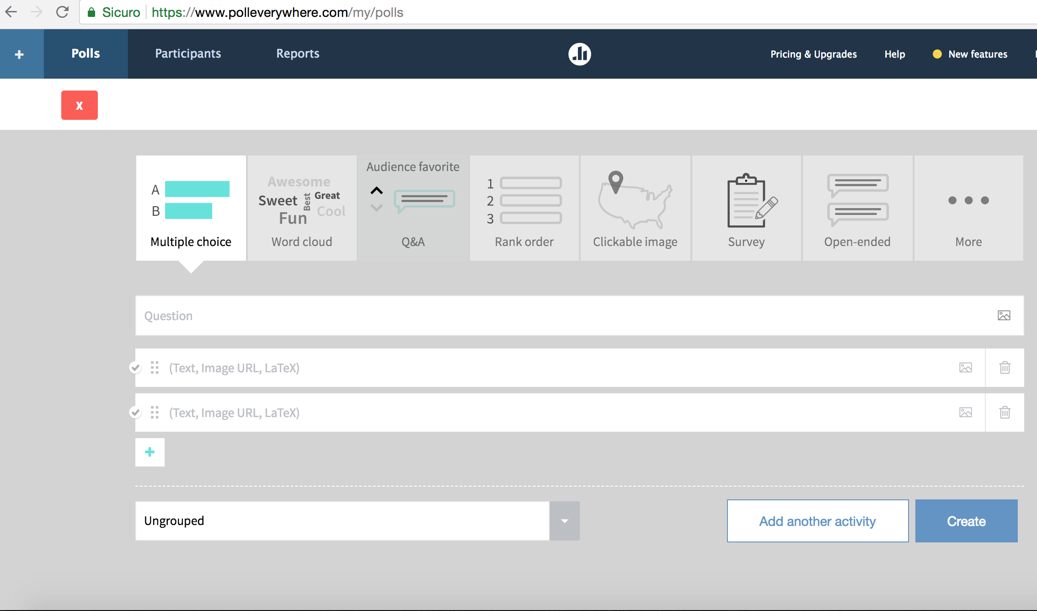Select the Open-ended activity type

[x=858, y=208]
